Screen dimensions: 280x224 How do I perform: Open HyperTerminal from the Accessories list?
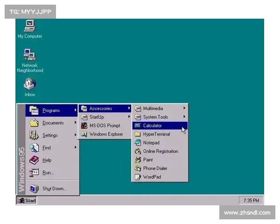tap(160, 134)
